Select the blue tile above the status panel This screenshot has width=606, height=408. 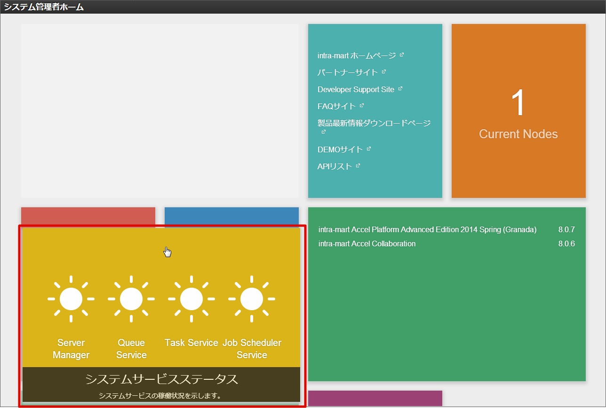(x=231, y=216)
